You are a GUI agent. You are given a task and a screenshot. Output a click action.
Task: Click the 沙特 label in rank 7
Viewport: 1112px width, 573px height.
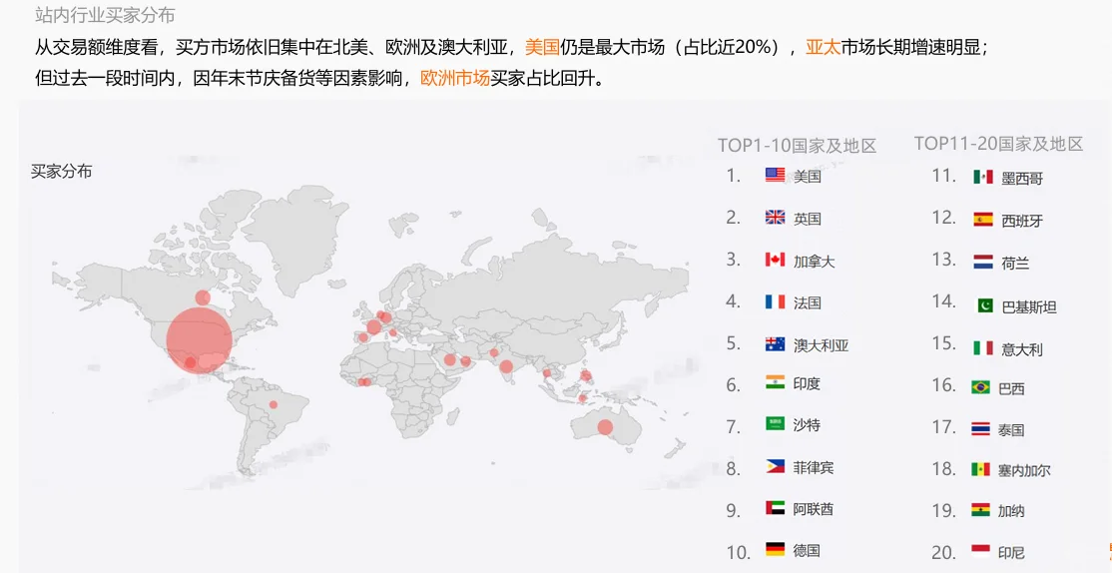pos(808,425)
